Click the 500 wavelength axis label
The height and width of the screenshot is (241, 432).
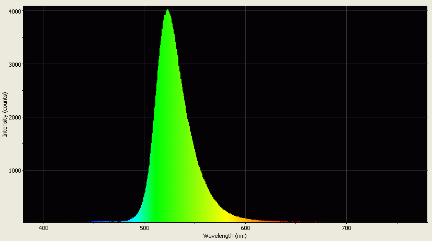pyautogui.click(x=144, y=228)
